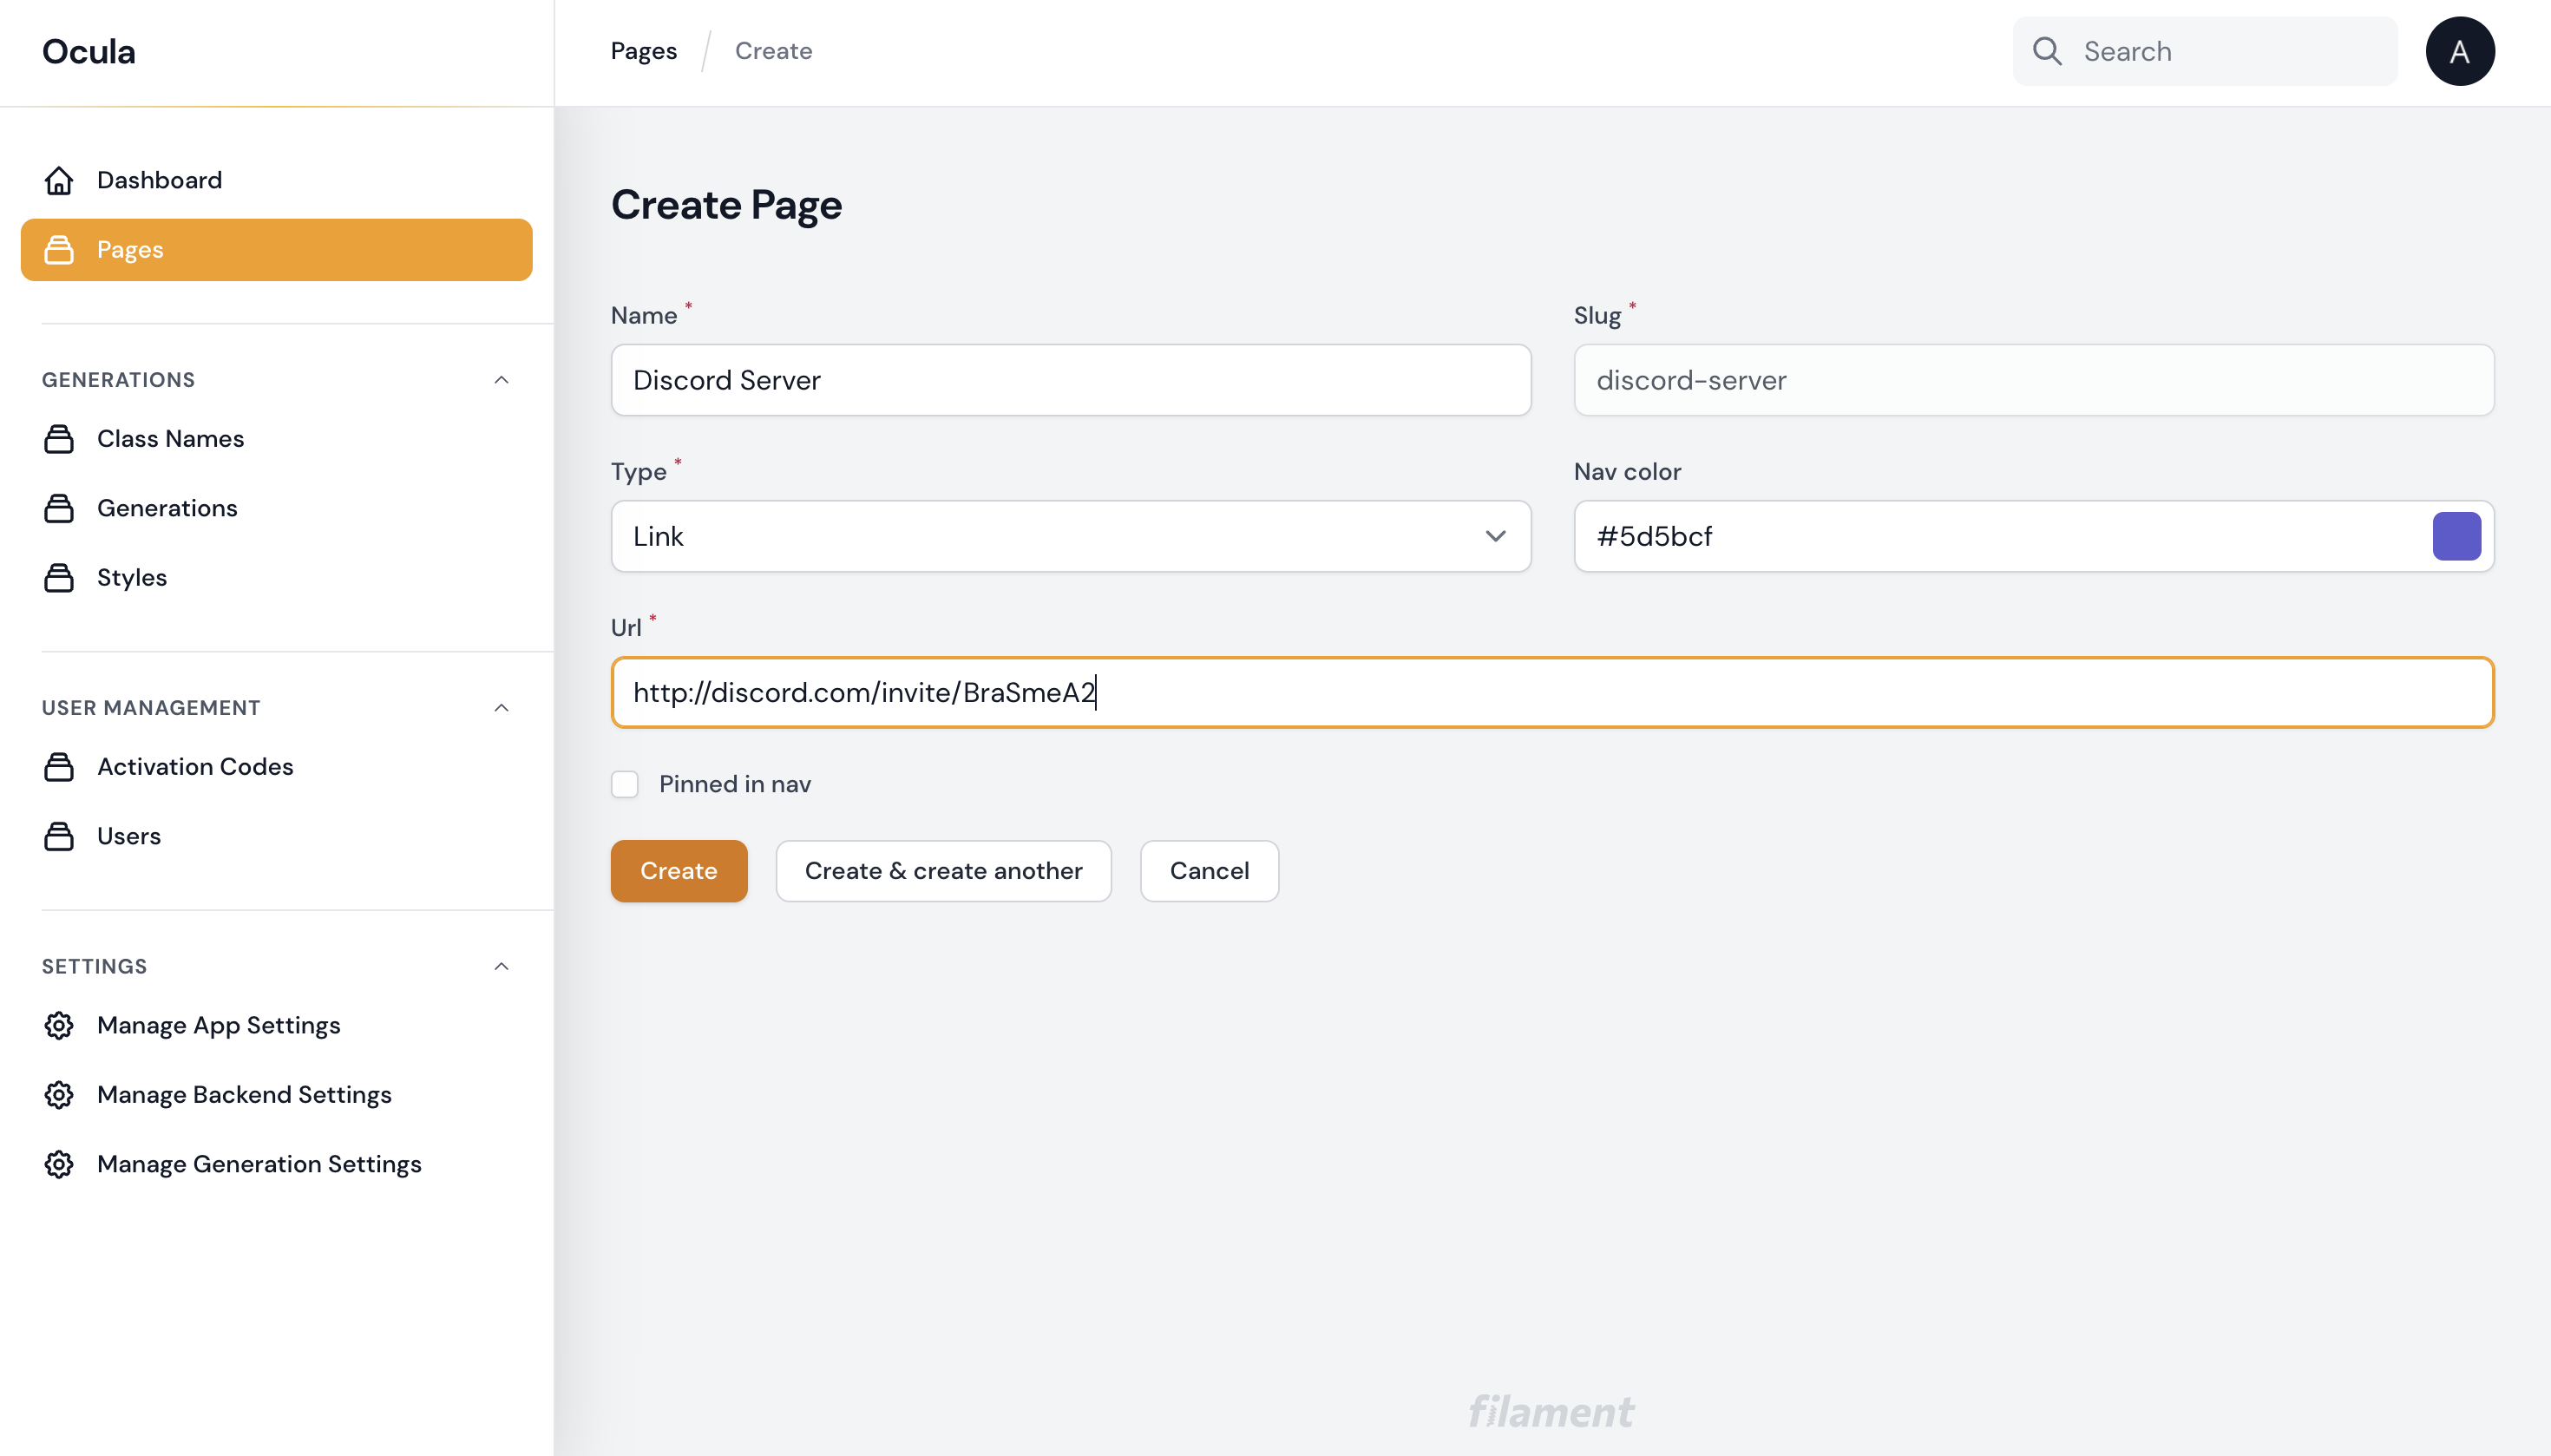Image resolution: width=2551 pixels, height=1456 pixels.
Task: Click the Slug field
Action: (x=2033, y=380)
